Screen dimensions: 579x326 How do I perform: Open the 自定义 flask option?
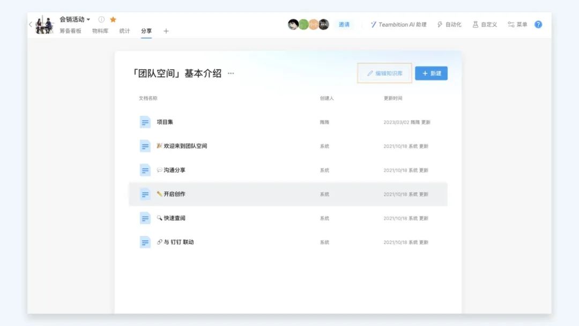485,25
